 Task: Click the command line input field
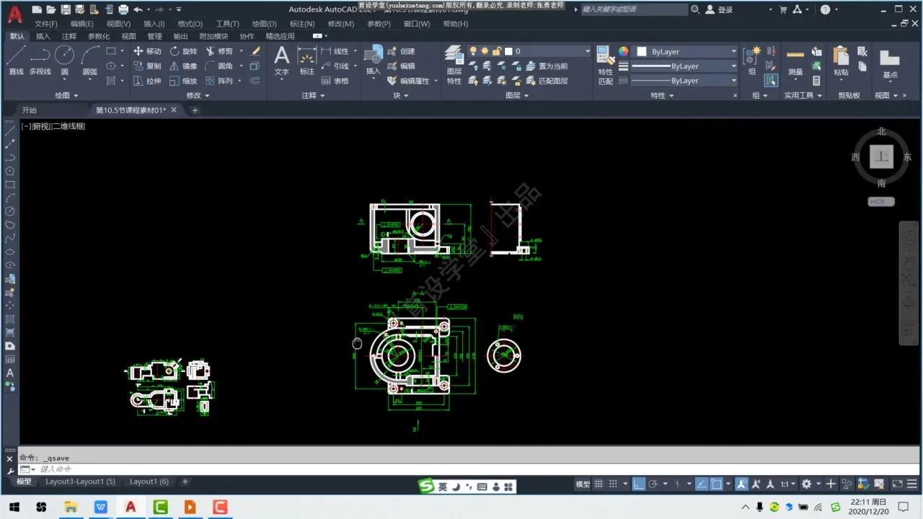pyautogui.click(x=288, y=469)
